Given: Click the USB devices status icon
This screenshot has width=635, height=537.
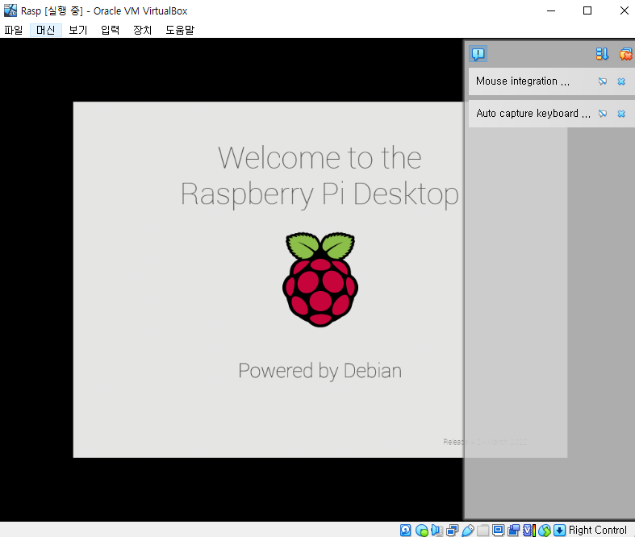Looking at the screenshot, I should coord(467,530).
